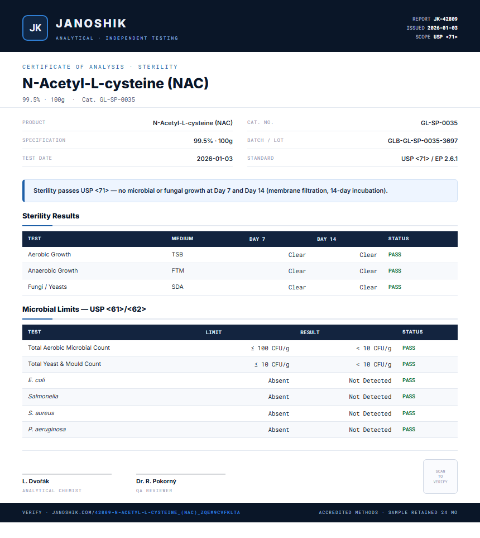Click the Anaerobic Growth row label

coord(53,271)
